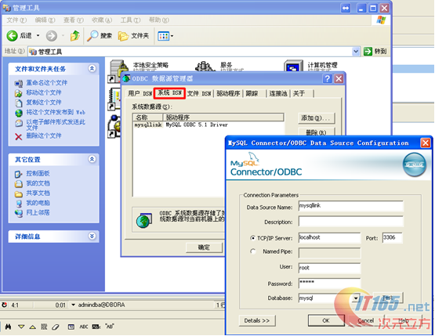
Task: Collapse the 其它位置 panel
Action: coord(92,159)
